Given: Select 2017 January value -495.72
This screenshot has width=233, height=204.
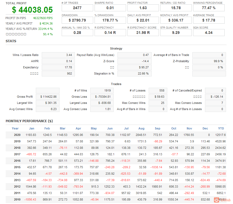Looking at the screenshot, I should [31, 154].
